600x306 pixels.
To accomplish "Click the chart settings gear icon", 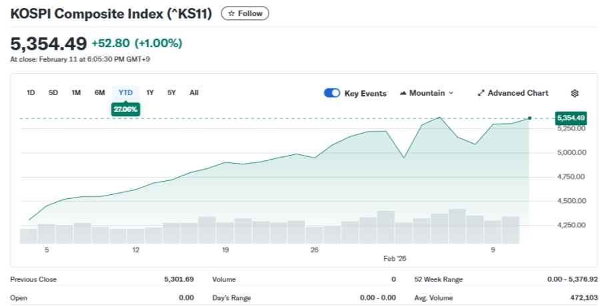I will 575,93.
